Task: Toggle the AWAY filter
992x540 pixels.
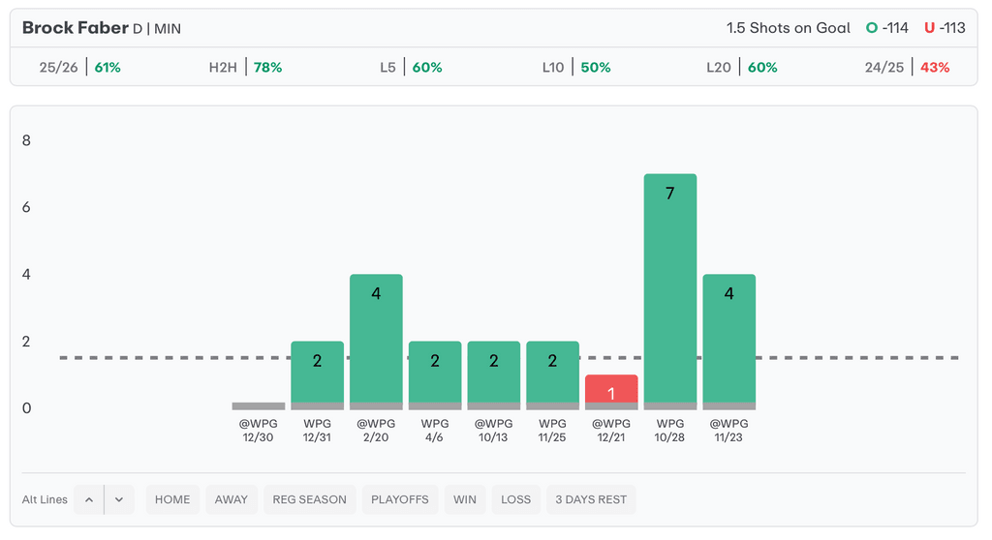Action: pyautogui.click(x=232, y=499)
